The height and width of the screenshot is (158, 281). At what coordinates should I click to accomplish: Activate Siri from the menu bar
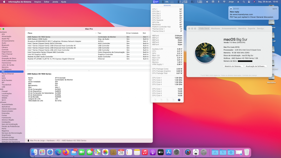pyautogui.click(x=254, y=2)
